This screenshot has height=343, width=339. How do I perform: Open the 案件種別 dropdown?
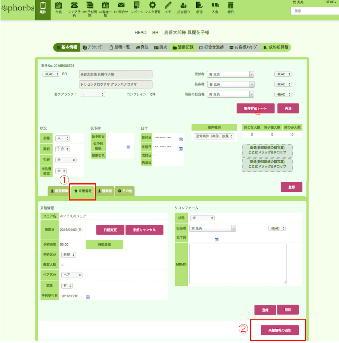[x=214, y=136]
